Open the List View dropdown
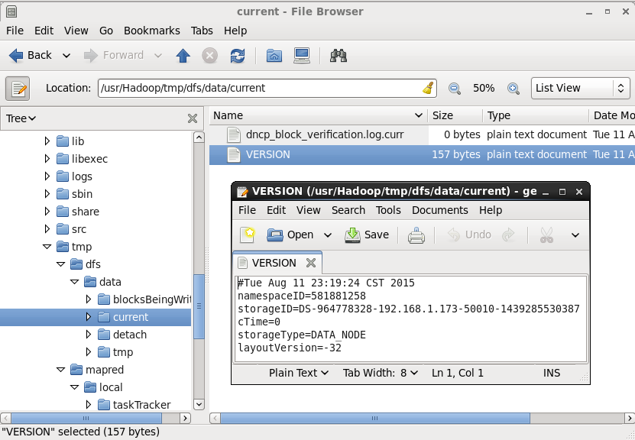Image resolution: width=635 pixels, height=440 pixels. (580, 89)
